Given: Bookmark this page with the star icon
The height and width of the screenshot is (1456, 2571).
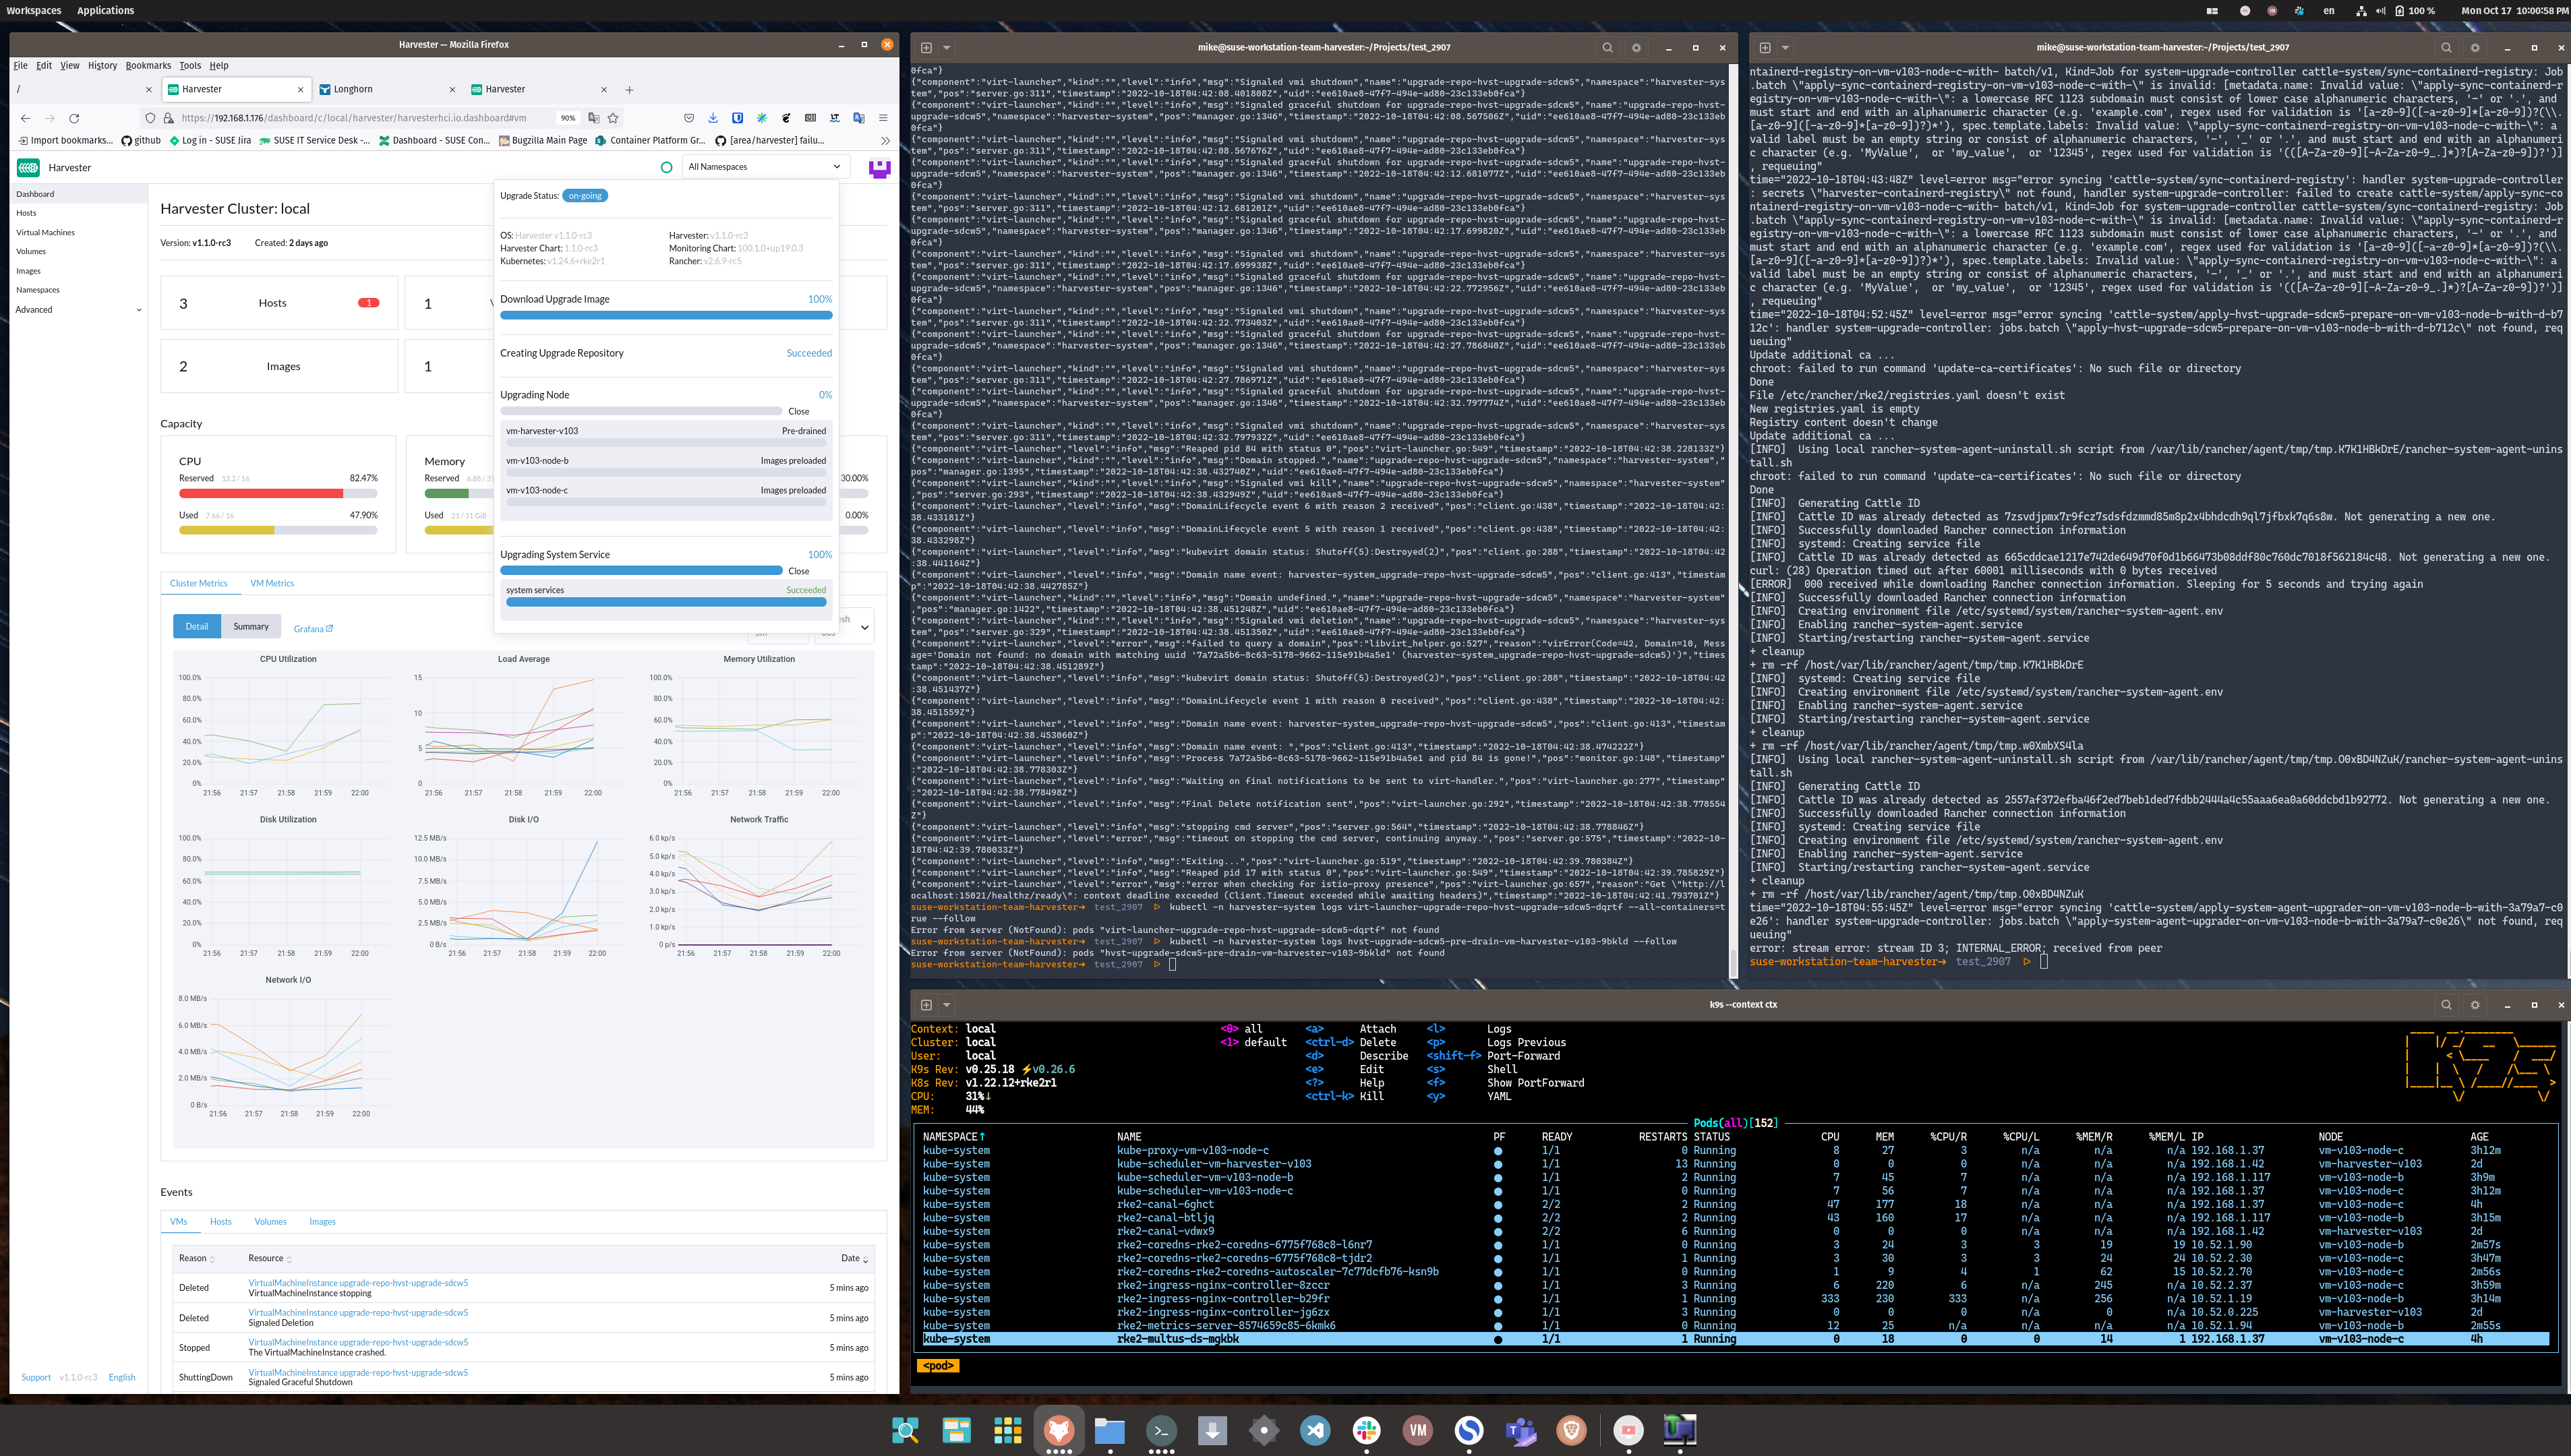Looking at the screenshot, I should pos(613,118).
